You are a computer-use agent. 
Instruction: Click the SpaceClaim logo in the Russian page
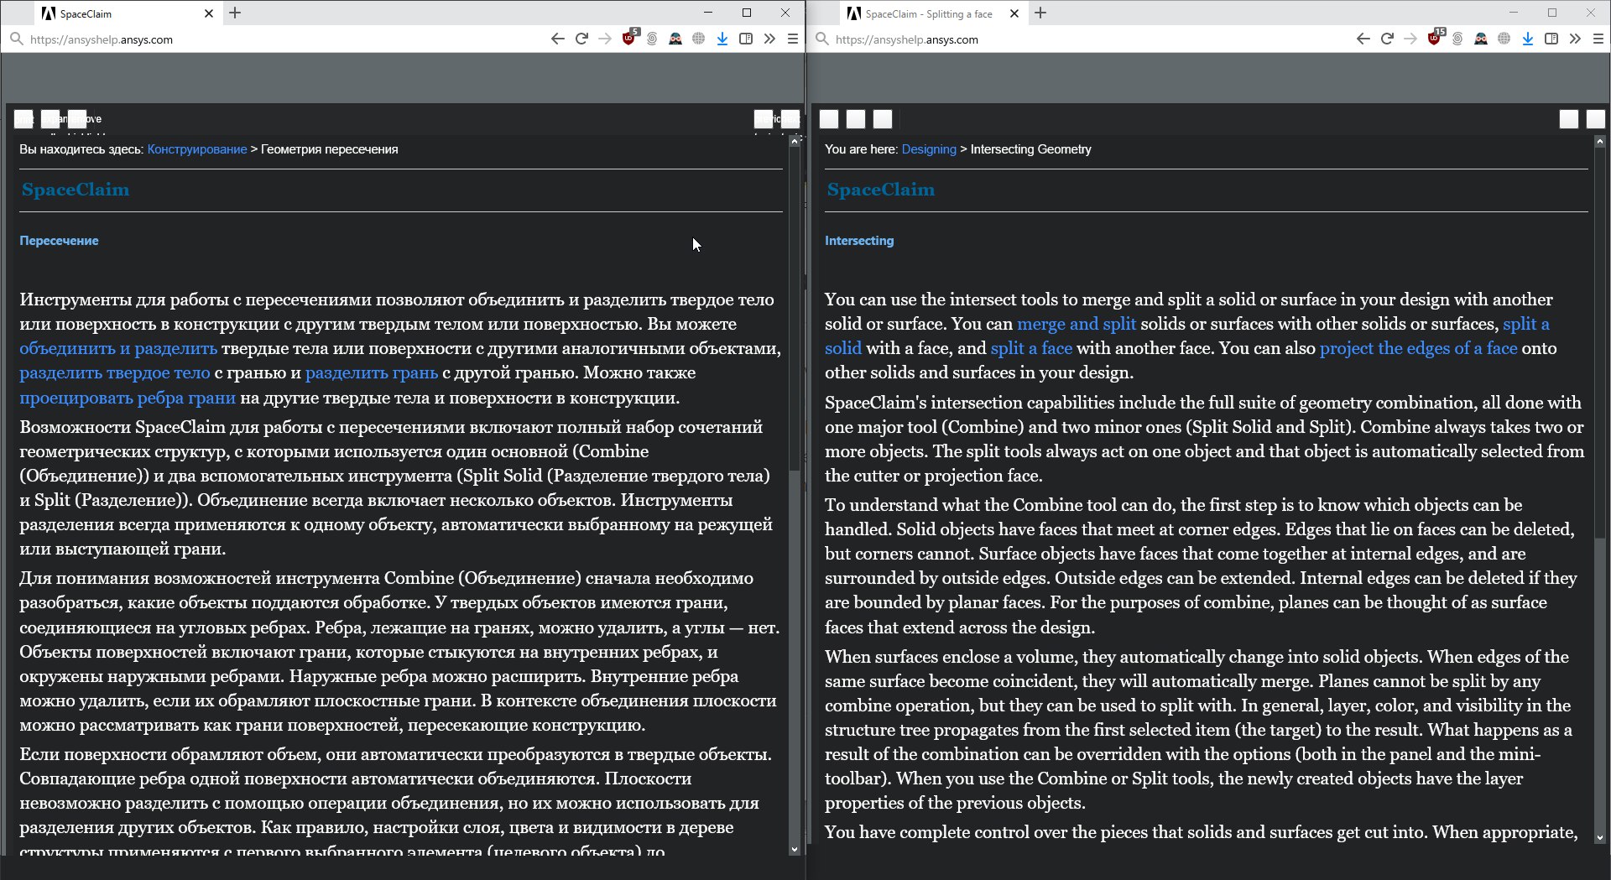pos(76,190)
